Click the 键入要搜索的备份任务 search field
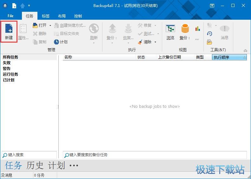Viewport: 251px width, 179px height. pyautogui.click(x=155, y=155)
